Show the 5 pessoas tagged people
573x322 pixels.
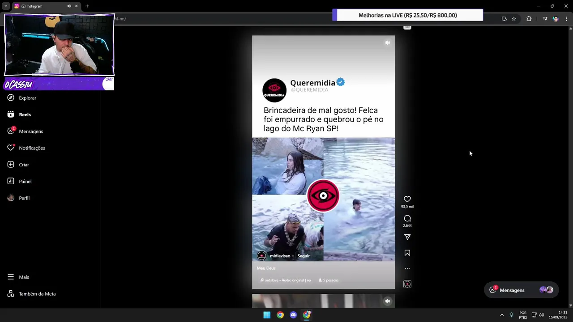(329, 280)
